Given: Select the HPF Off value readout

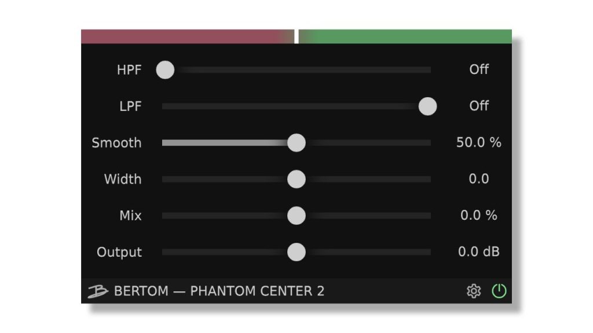Looking at the screenshot, I should pos(480,69).
